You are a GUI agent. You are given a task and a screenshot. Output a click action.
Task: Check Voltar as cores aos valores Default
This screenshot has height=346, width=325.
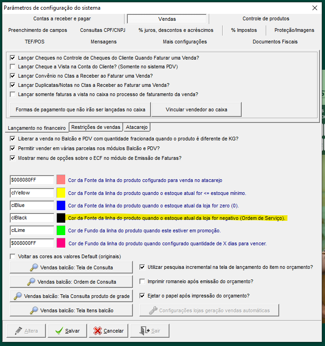click(13, 256)
